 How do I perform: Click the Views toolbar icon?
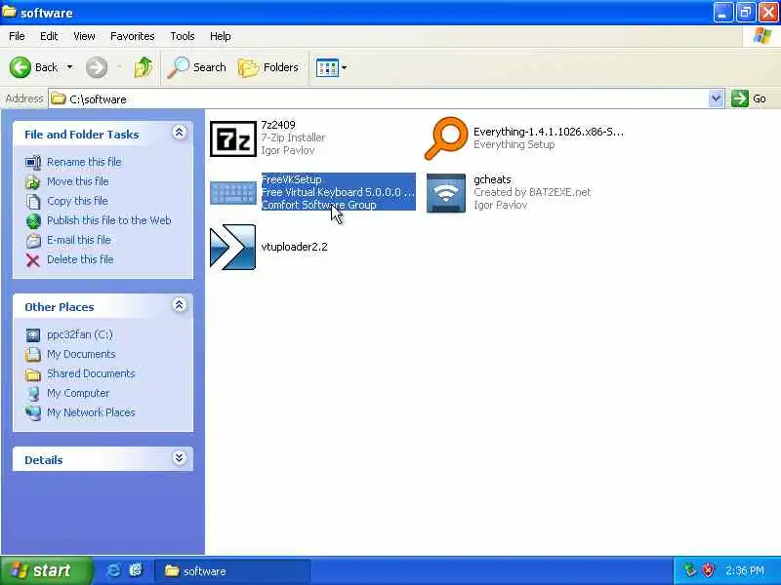[327, 67]
